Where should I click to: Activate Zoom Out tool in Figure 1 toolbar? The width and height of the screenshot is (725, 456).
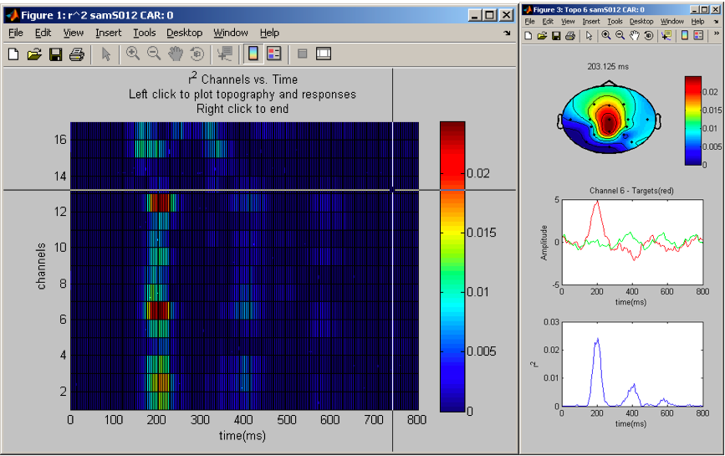[154, 54]
